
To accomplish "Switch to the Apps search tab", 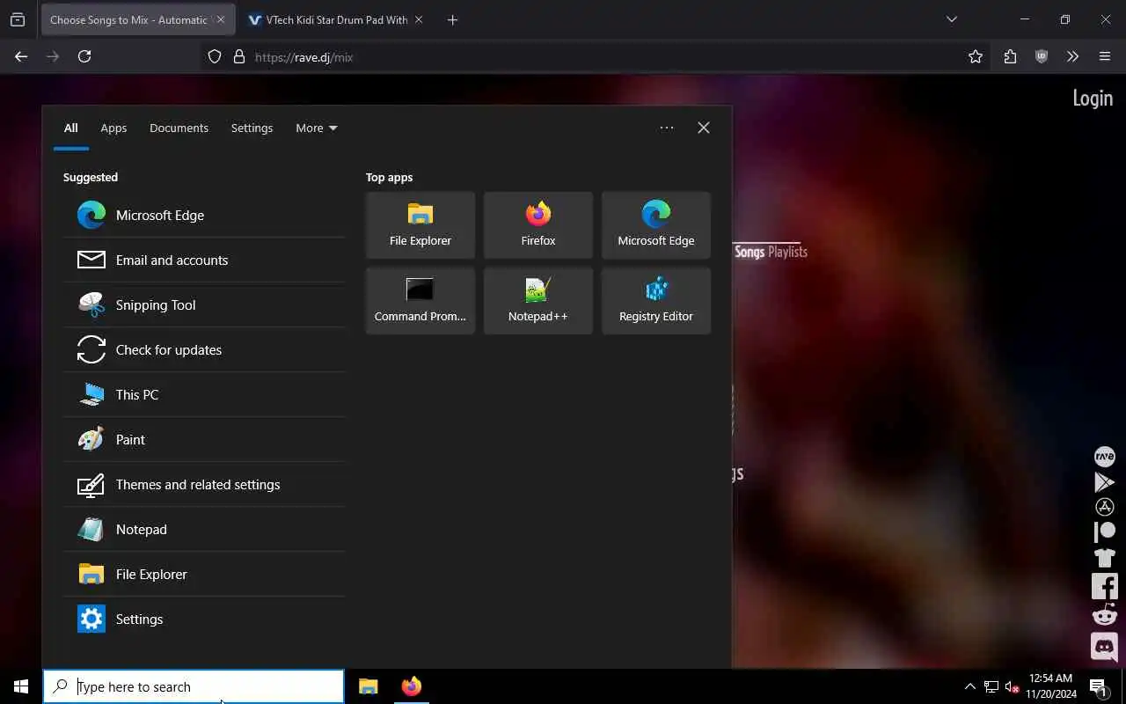I will point(113,128).
